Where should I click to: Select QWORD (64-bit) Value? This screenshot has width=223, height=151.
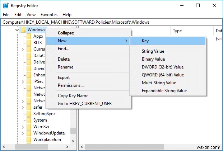pyautogui.click(x=168, y=75)
